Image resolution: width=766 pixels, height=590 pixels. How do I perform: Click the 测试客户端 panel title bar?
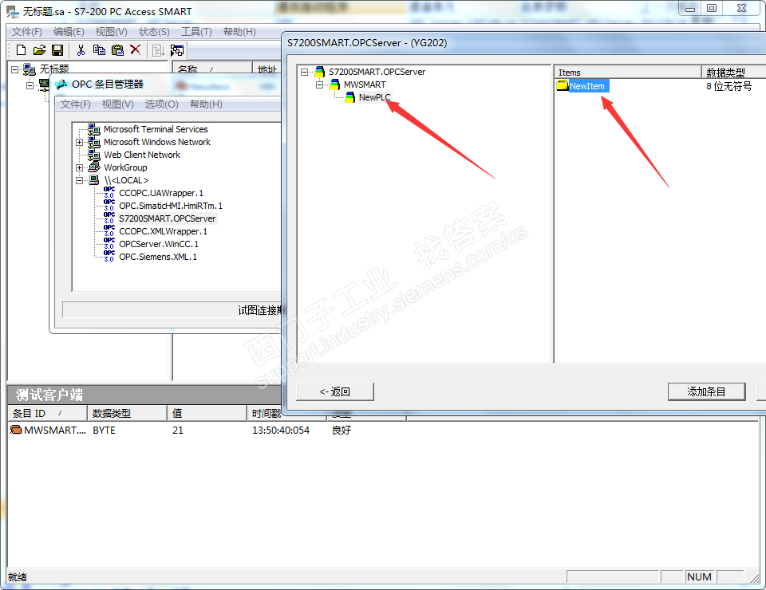144,395
